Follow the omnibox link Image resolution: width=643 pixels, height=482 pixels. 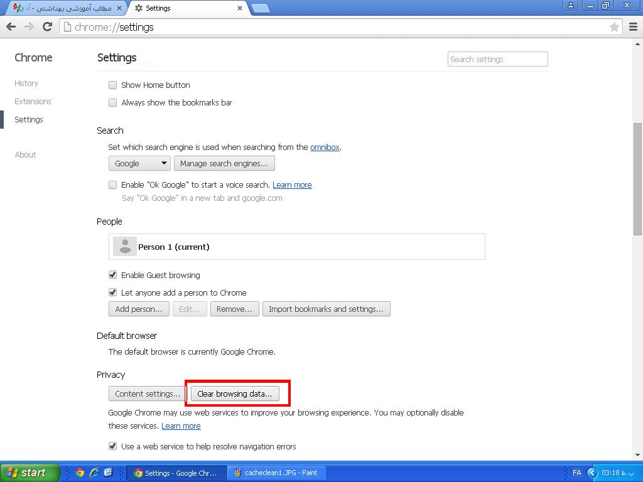[x=325, y=147]
